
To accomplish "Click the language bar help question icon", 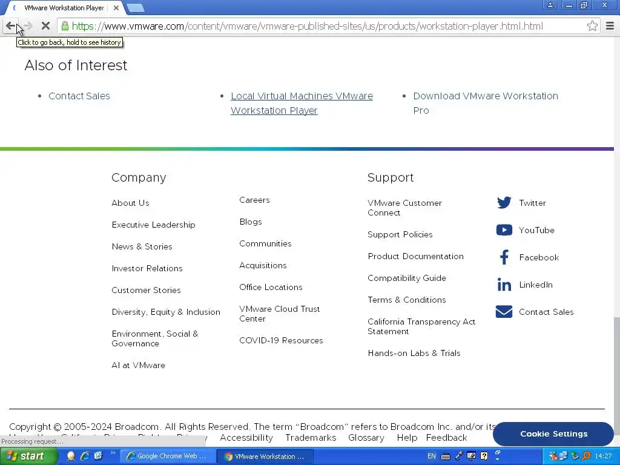I will tap(484, 457).
